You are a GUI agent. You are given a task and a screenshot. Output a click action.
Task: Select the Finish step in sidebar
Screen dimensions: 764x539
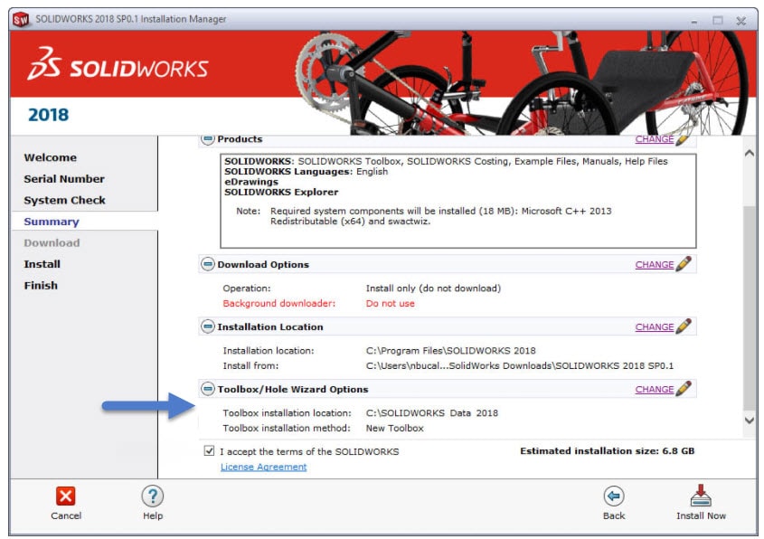coord(41,286)
